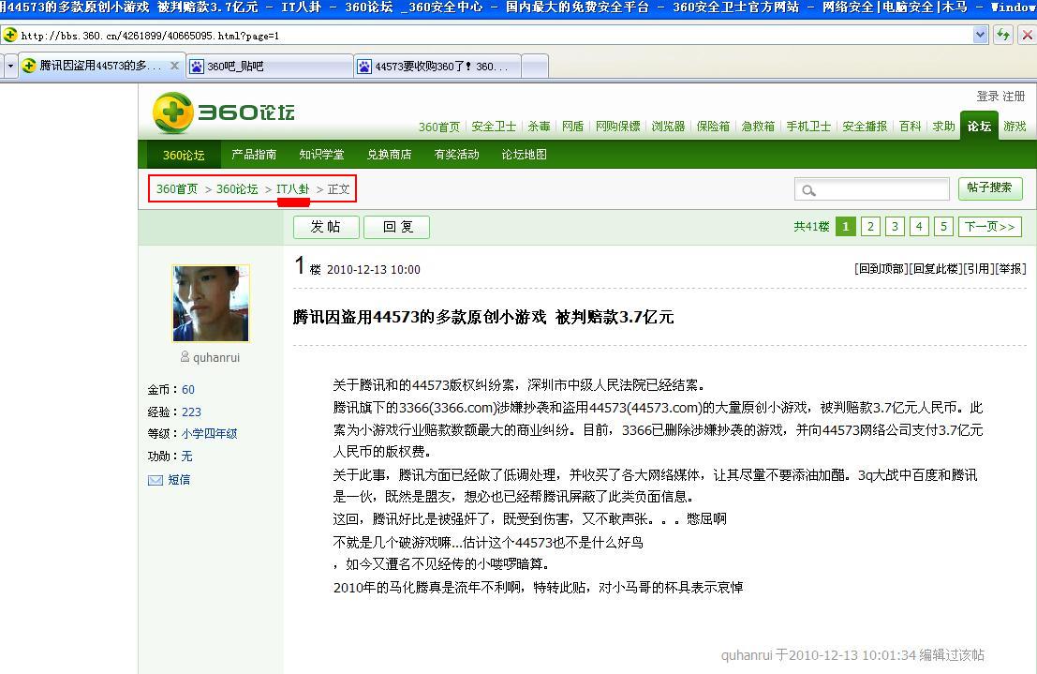Click the 功勋 value 无

tap(186, 457)
